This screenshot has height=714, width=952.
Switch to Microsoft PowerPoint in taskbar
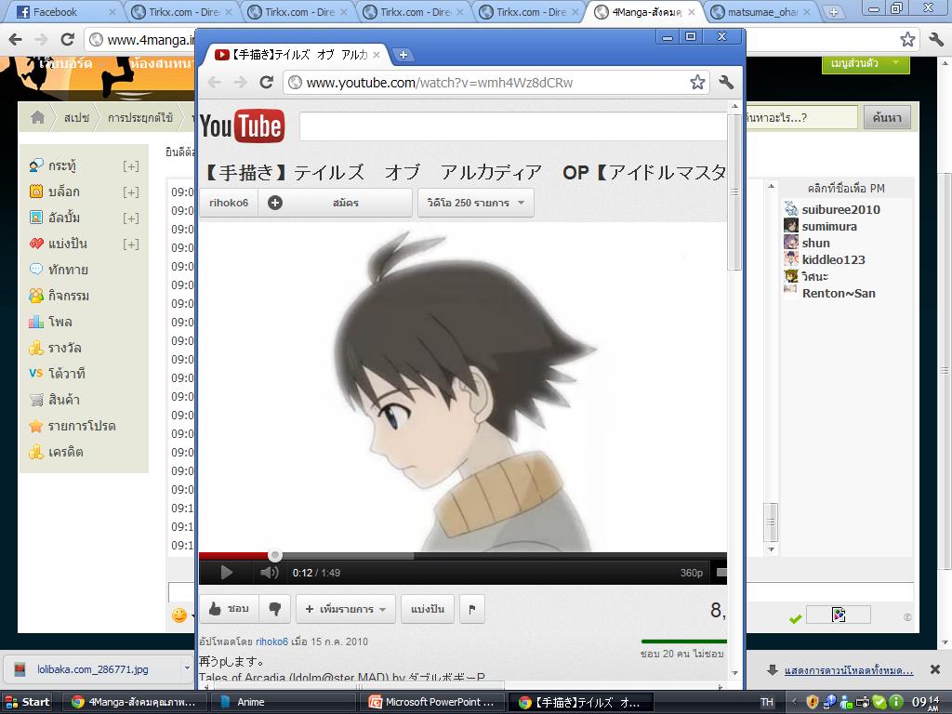431,702
